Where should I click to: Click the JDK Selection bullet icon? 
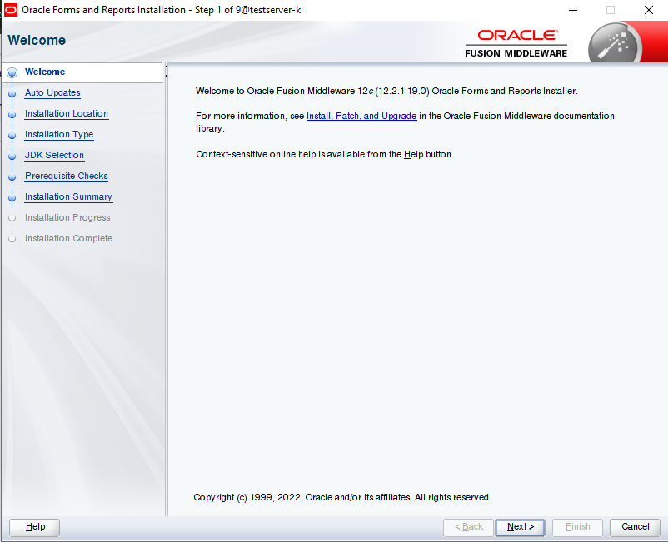pyautogui.click(x=12, y=156)
